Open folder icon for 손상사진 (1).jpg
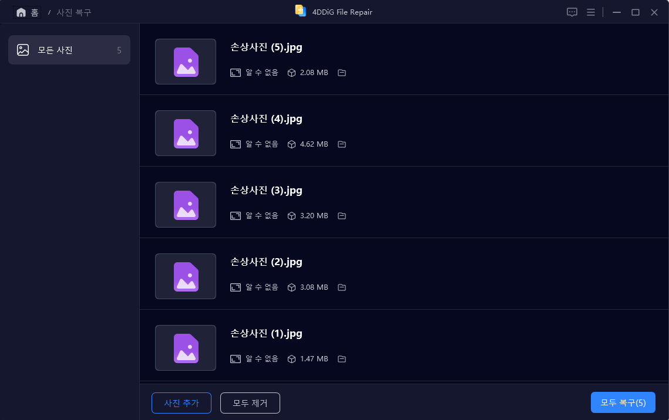 click(342, 359)
